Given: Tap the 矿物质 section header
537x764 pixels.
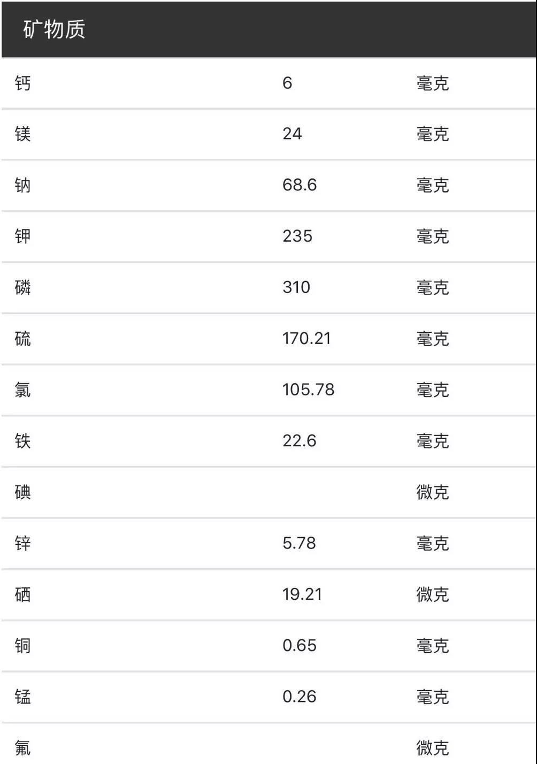Looking at the screenshot, I should (x=54, y=29).
